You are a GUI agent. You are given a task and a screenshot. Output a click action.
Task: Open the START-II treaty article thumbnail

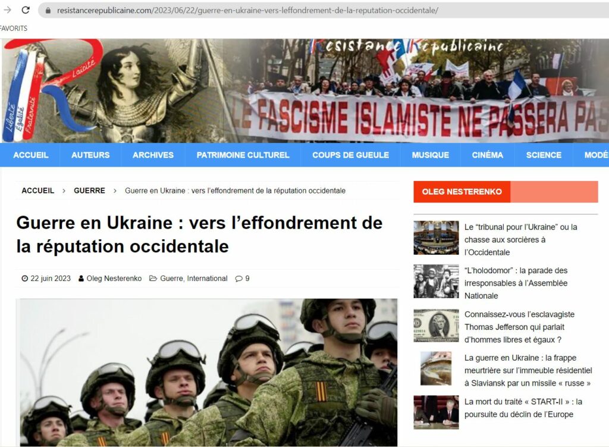click(436, 412)
